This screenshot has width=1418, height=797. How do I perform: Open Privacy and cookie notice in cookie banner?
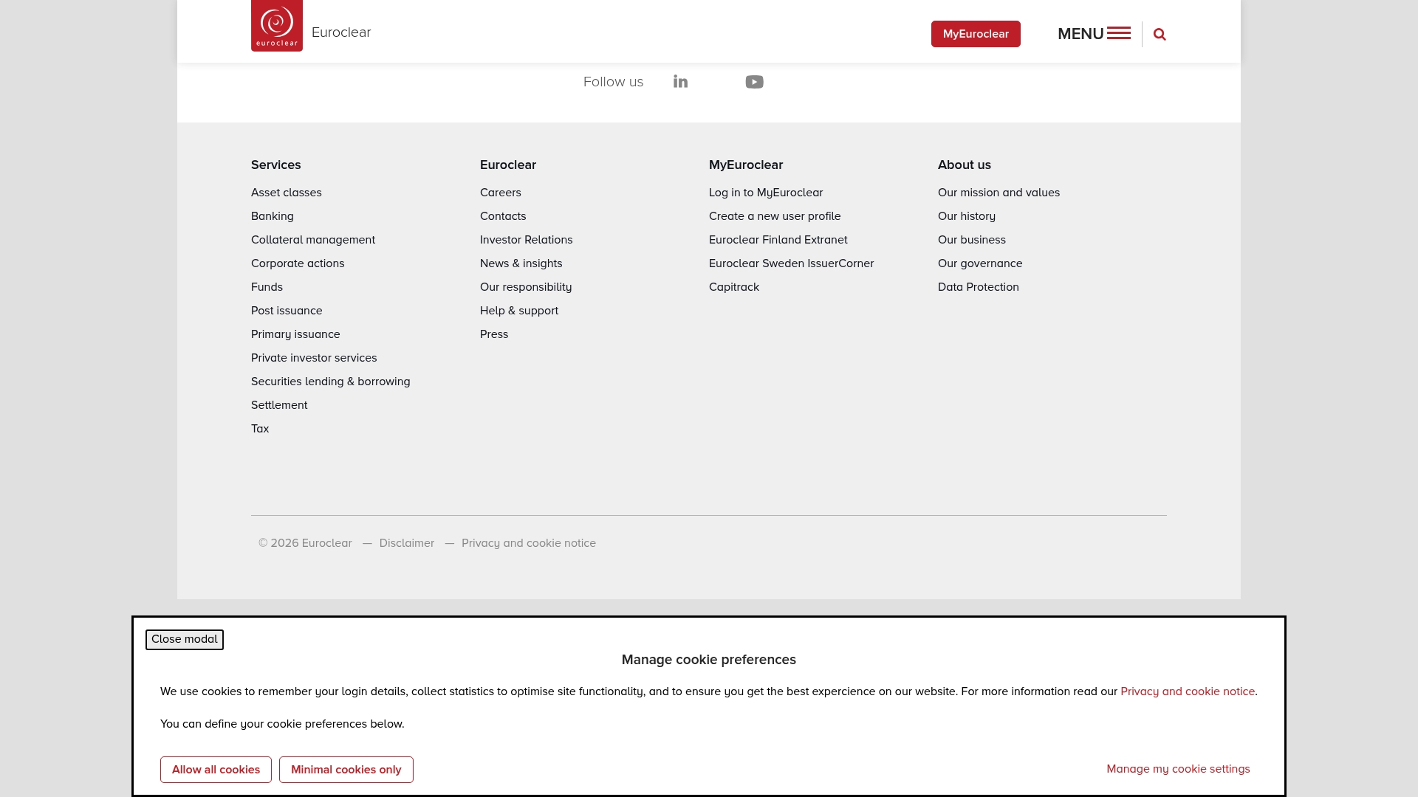1188,691
